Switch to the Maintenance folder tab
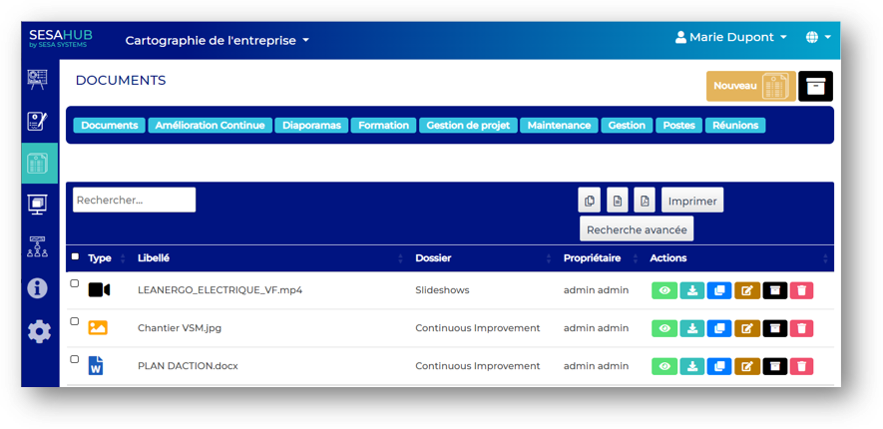 tap(559, 126)
